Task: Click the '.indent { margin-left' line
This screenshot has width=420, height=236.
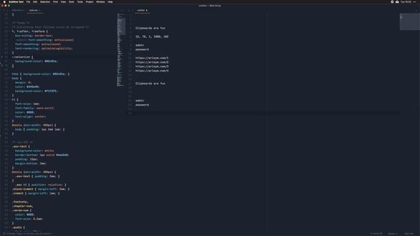Action: 35,193
